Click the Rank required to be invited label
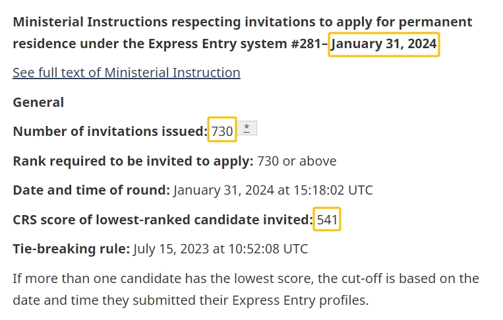 pos(133,161)
